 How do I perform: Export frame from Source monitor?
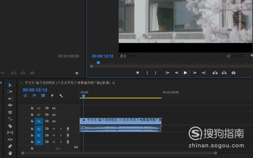pyautogui.click(x=32, y=73)
